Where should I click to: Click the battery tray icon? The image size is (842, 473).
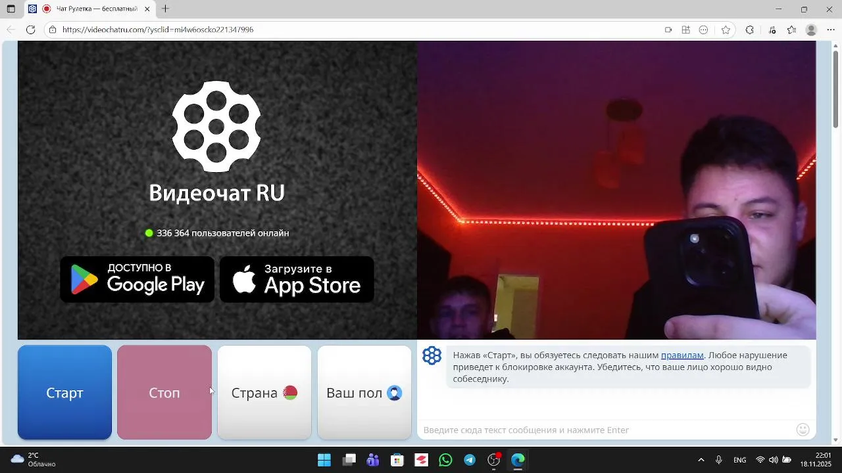(x=786, y=460)
